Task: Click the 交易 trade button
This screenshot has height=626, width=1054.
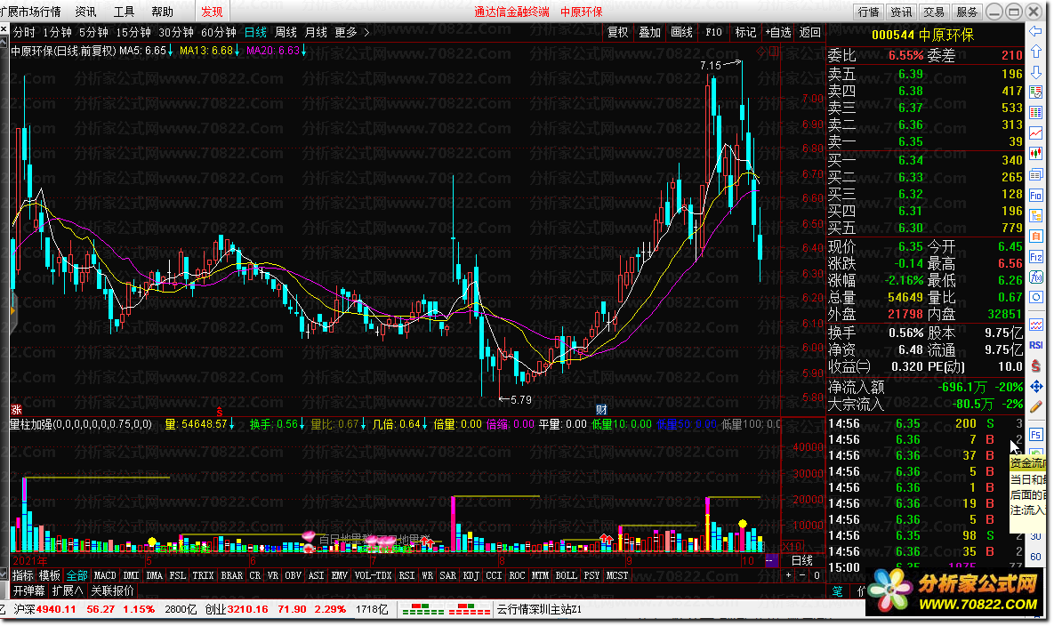Action: pyautogui.click(x=934, y=12)
